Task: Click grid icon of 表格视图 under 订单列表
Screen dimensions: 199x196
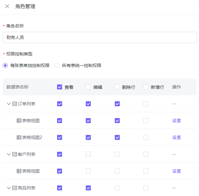Action: tap(19, 121)
